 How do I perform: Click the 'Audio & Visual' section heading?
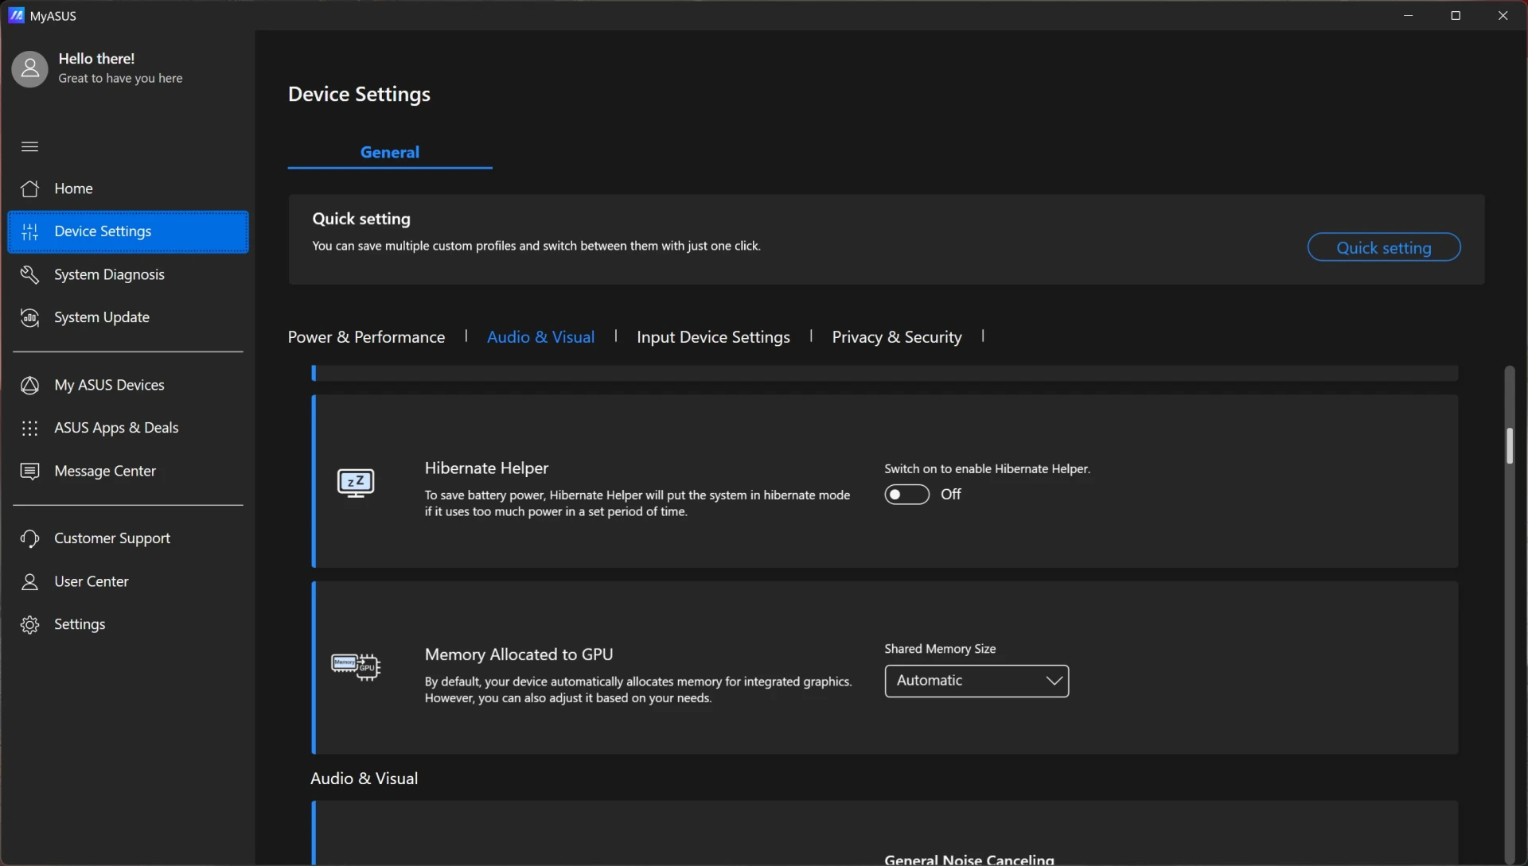[364, 779]
